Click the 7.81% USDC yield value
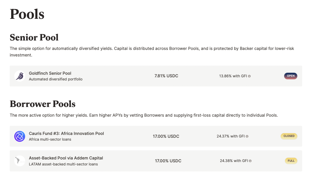This screenshot has height=174, width=313. pyautogui.click(x=166, y=76)
